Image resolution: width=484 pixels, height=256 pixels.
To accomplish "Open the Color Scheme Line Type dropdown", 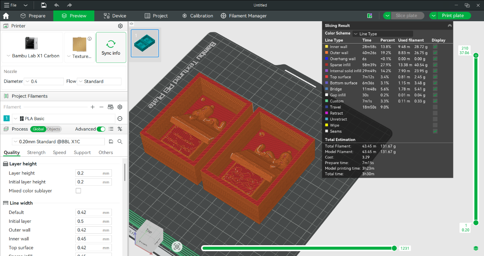I will [383, 33].
